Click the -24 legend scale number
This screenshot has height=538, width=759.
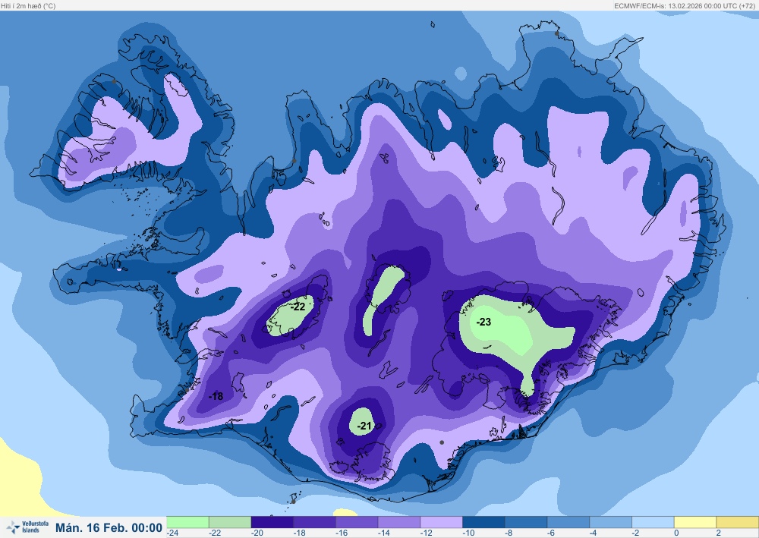point(173,533)
